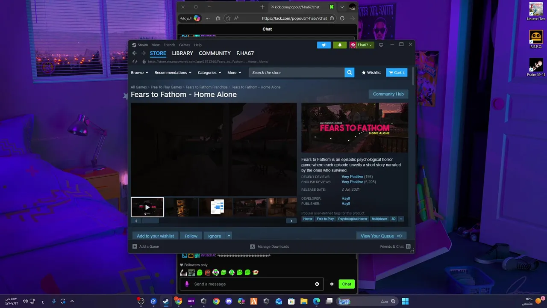This screenshot has width=547, height=308.
Task: Click Add to your wishlist button
Action: [155, 236]
